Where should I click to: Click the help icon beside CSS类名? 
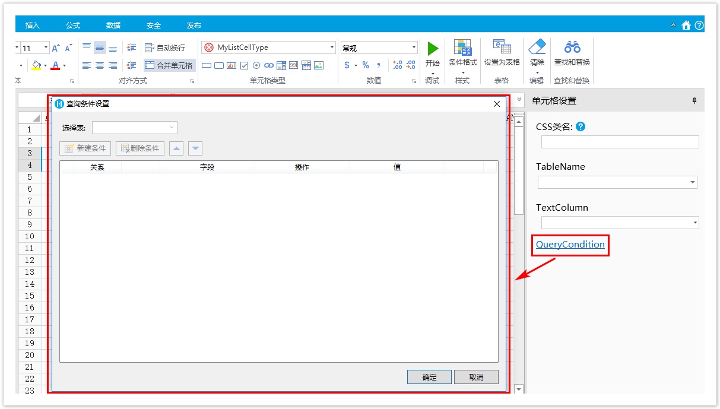[581, 126]
